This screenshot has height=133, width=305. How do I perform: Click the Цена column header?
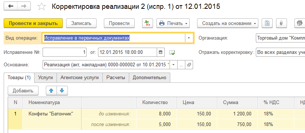click(197, 103)
